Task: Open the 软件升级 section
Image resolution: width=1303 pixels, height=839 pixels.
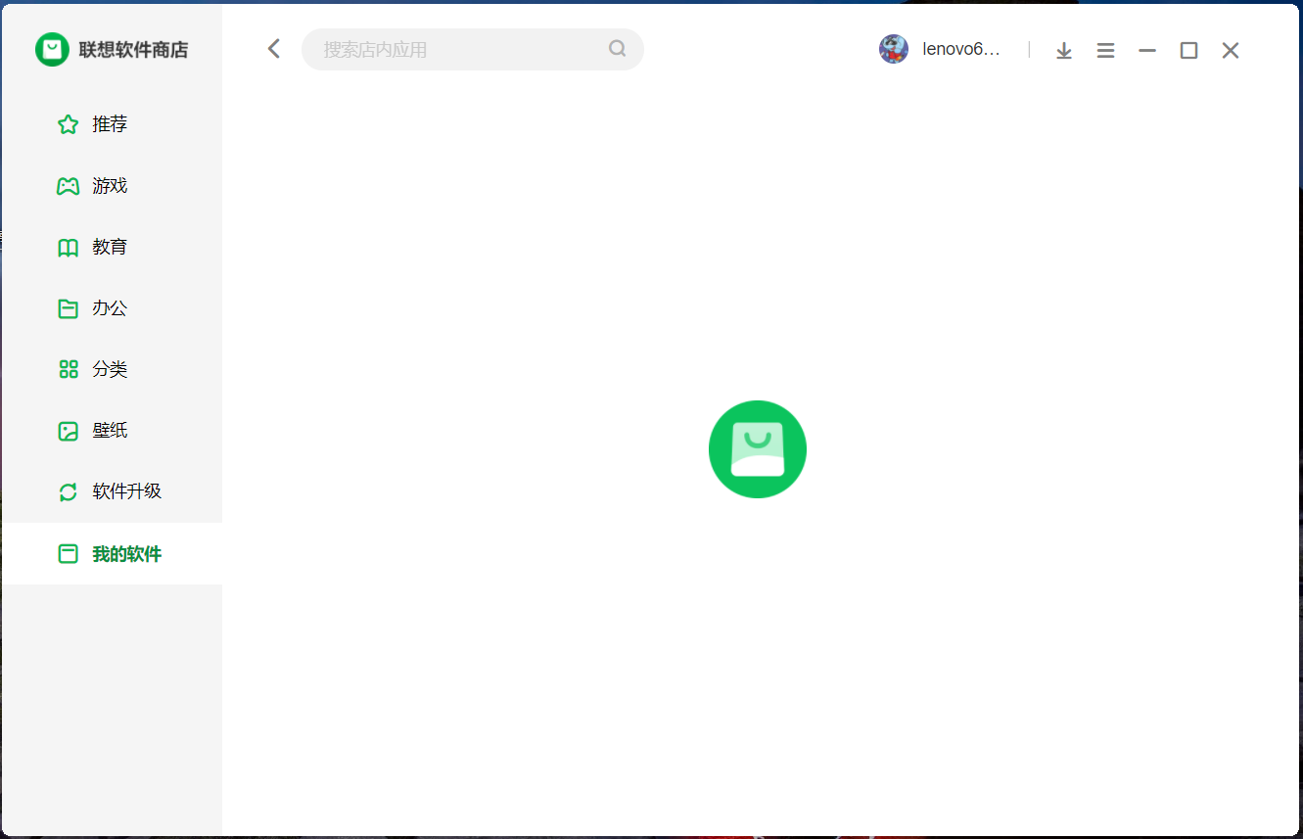Action: pyautogui.click(x=112, y=491)
